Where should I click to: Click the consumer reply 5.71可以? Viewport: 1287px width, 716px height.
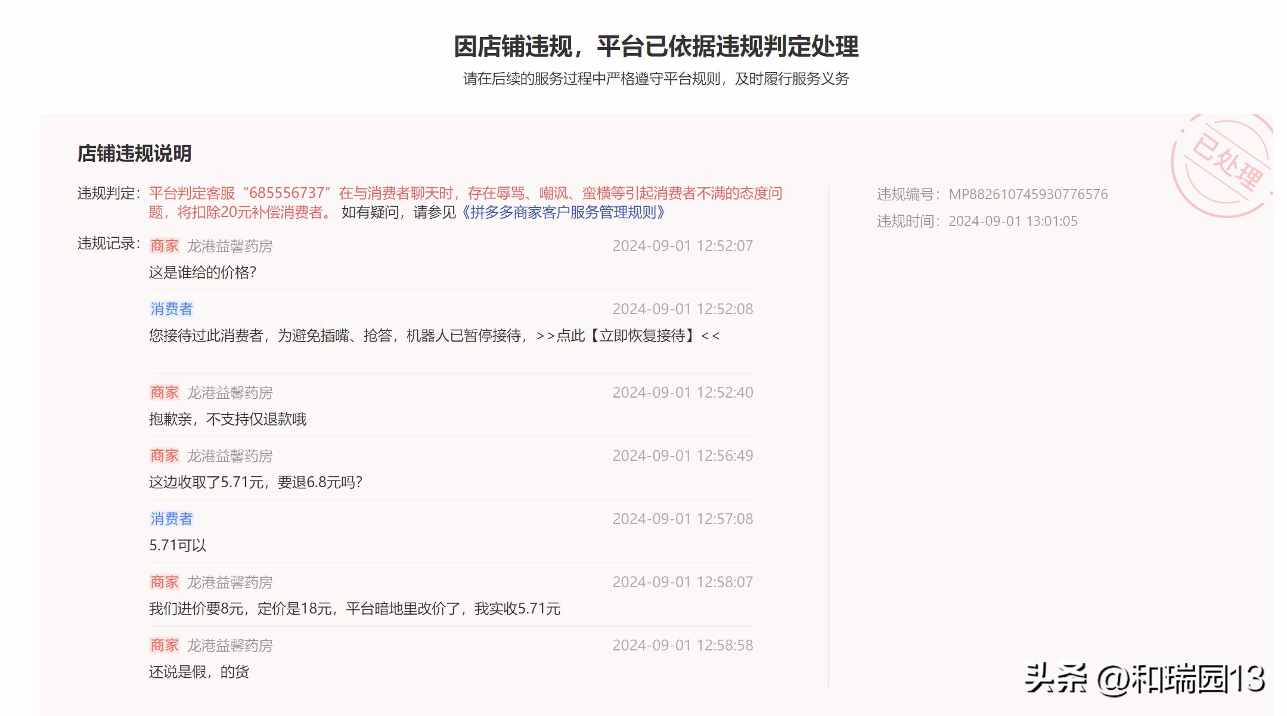tap(178, 545)
